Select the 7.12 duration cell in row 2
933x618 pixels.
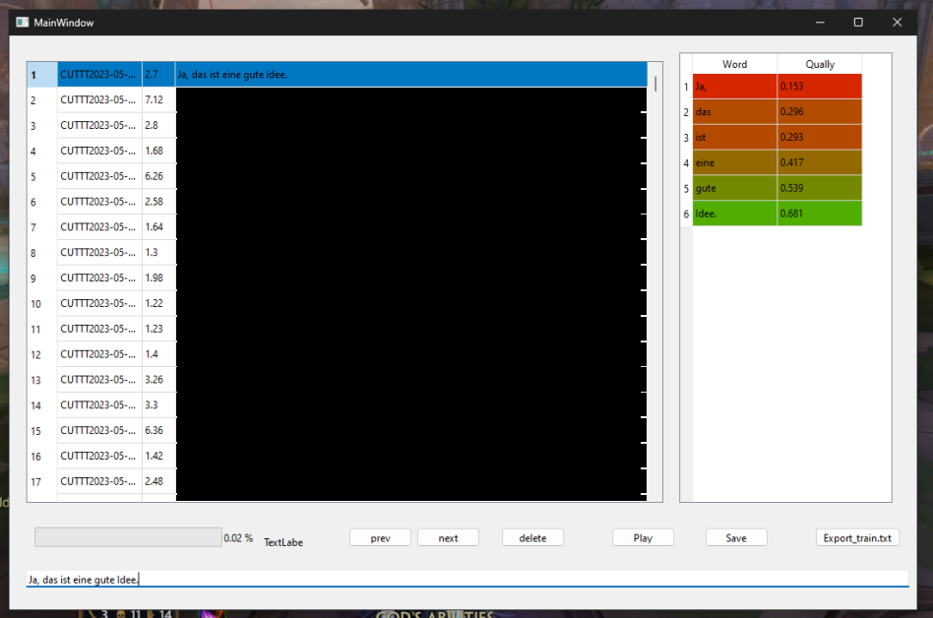tap(158, 100)
